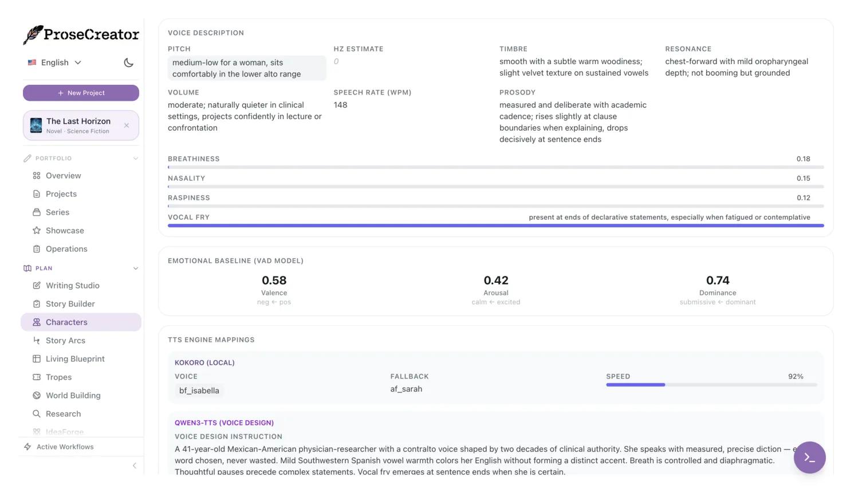Select the Writing Studio pencil icon

36,285
